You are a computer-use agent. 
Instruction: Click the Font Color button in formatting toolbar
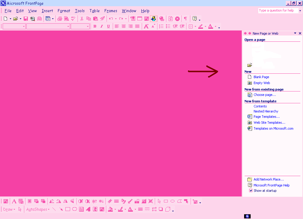pos(210,26)
